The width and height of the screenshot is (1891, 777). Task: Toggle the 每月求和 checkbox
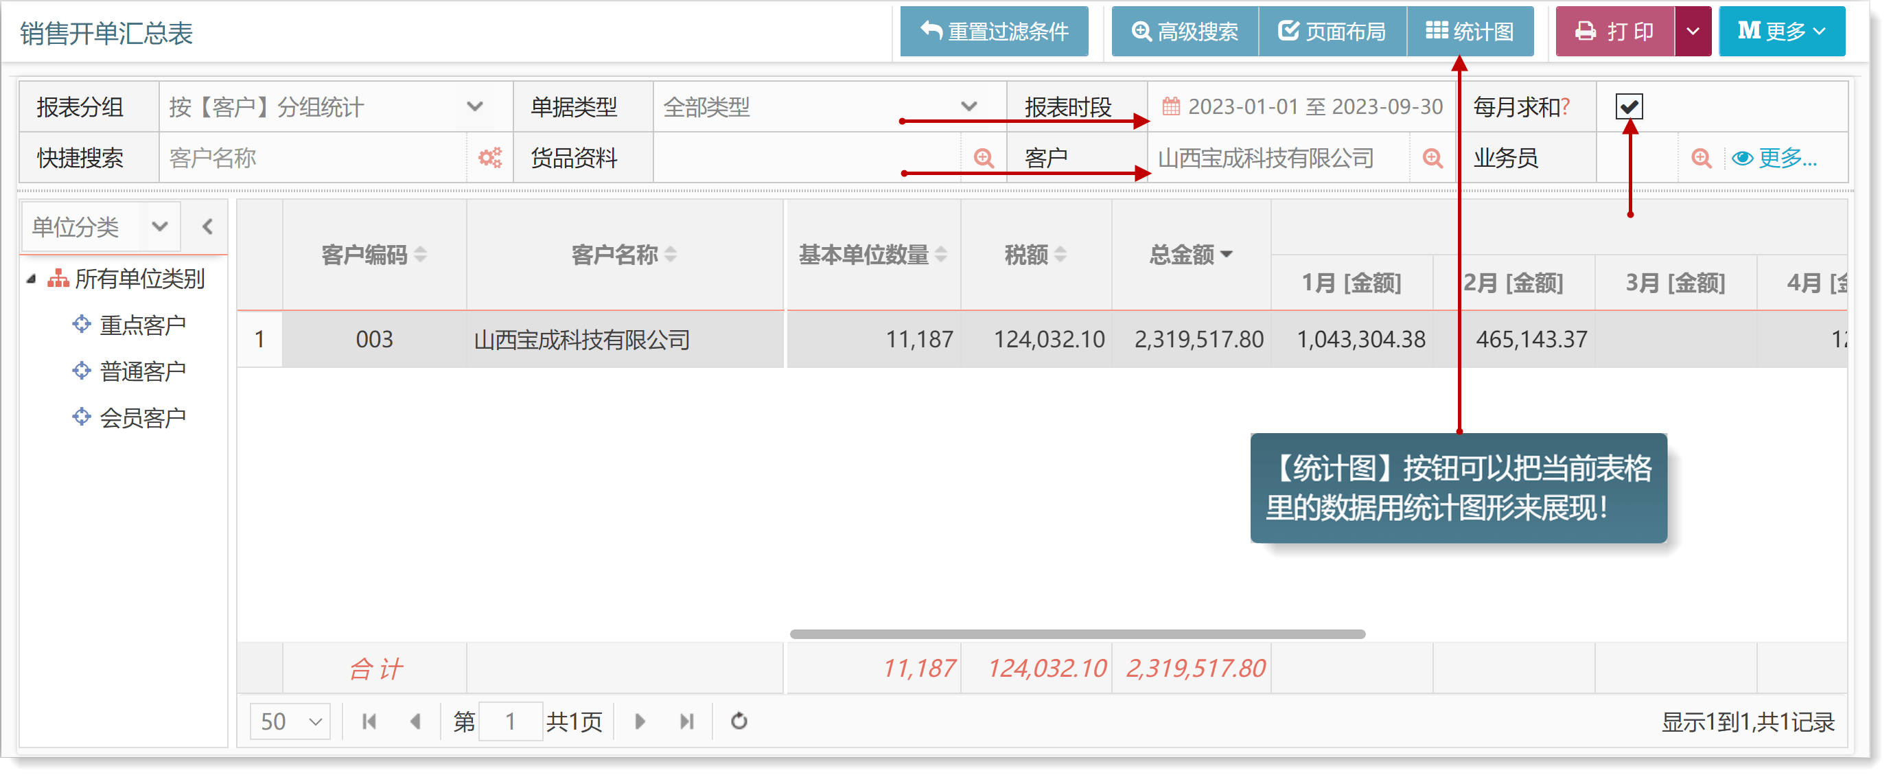(x=1629, y=106)
